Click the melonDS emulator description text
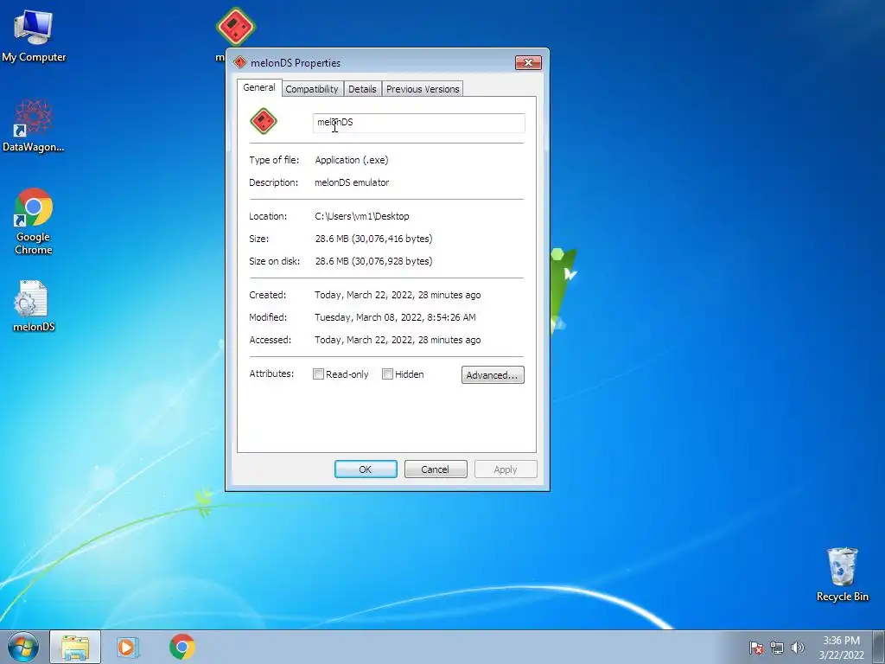Image resolution: width=885 pixels, height=664 pixels. pos(352,182)
